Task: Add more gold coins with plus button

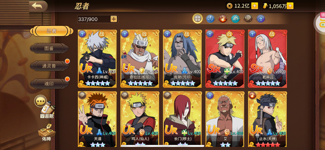Action: tap(255, 6)
